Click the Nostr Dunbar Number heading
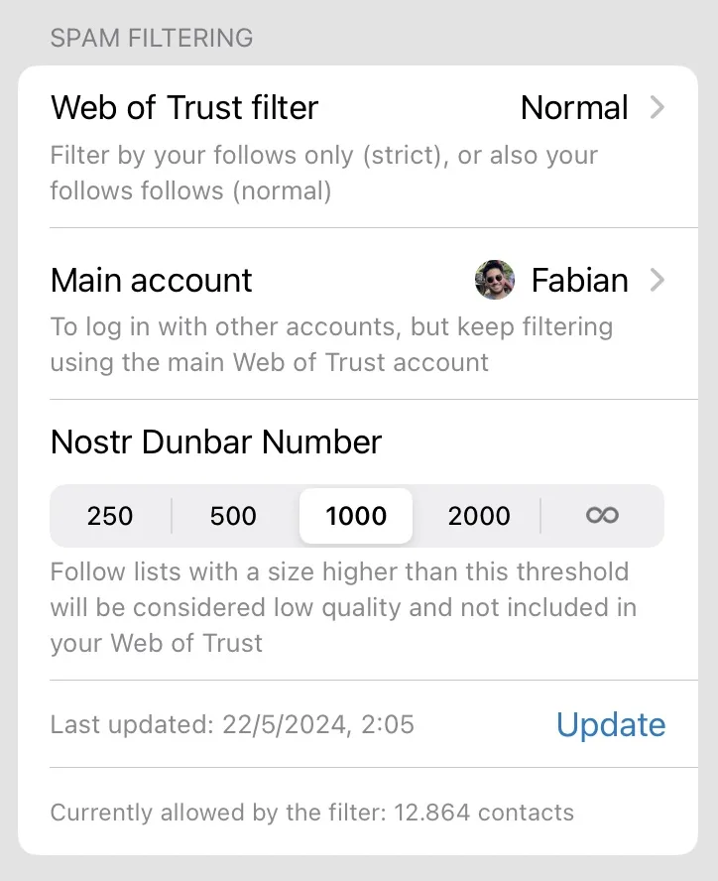718x881 pixels. [x=216, y=441]
